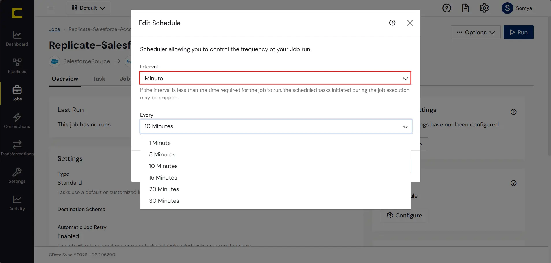
Task: Open Connections from the sidebar
Action: click(17, 121)
